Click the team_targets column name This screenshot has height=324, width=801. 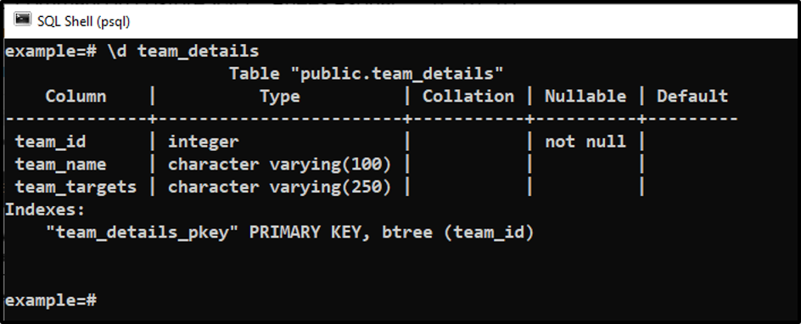tap(76, 187)
